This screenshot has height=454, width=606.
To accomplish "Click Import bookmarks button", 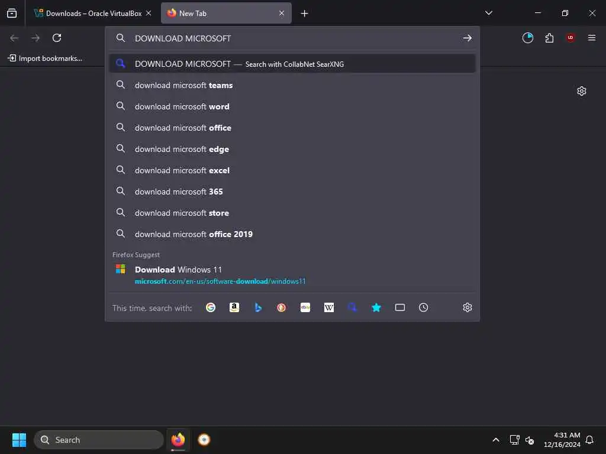I will (x=45, y=59).
